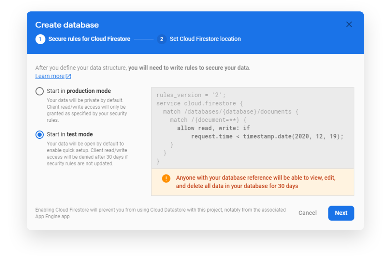Click the test mode description text
391x261 pixels.
click(87, 154)
